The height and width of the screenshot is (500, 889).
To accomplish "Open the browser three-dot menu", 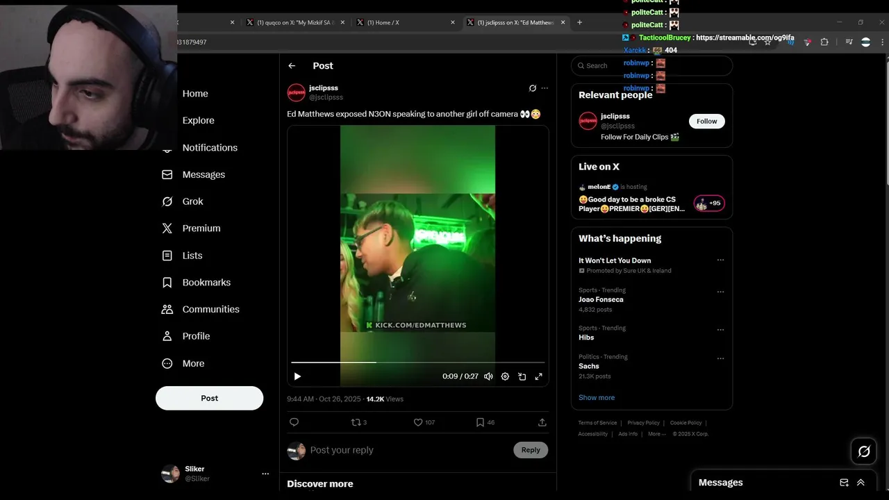I will click(x=883, y=42).
